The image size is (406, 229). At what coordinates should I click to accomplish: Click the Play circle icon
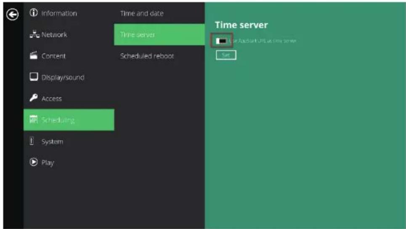(x=34, y=162)
